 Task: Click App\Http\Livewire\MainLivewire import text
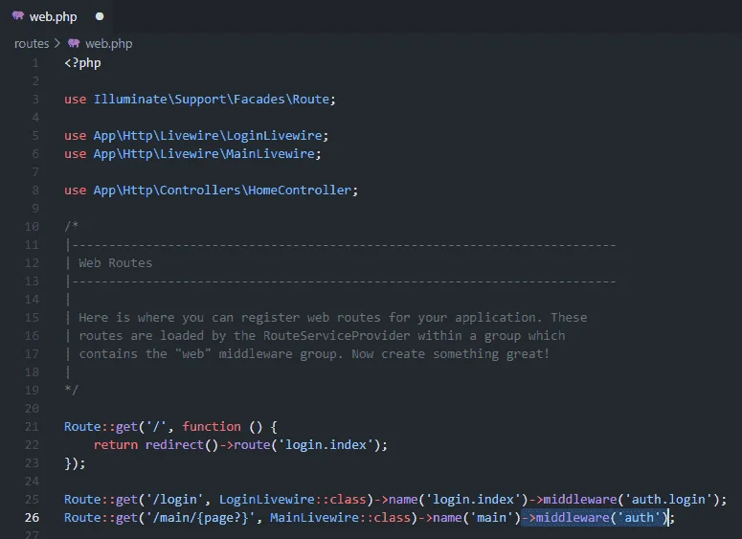click(204, 154)
